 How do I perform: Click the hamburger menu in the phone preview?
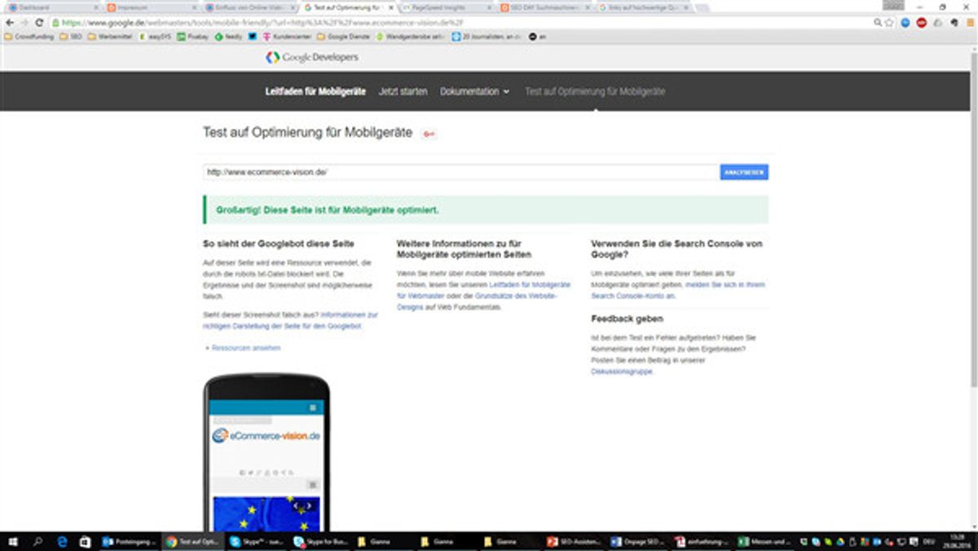point(312,407)
